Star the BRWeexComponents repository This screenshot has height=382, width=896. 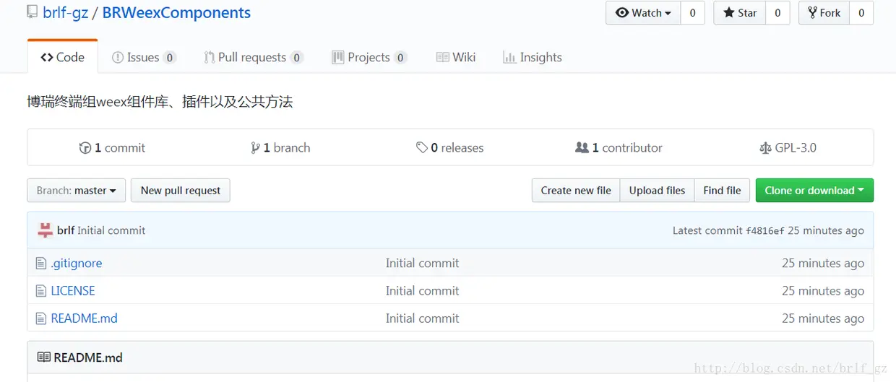[x=740, y=13]
